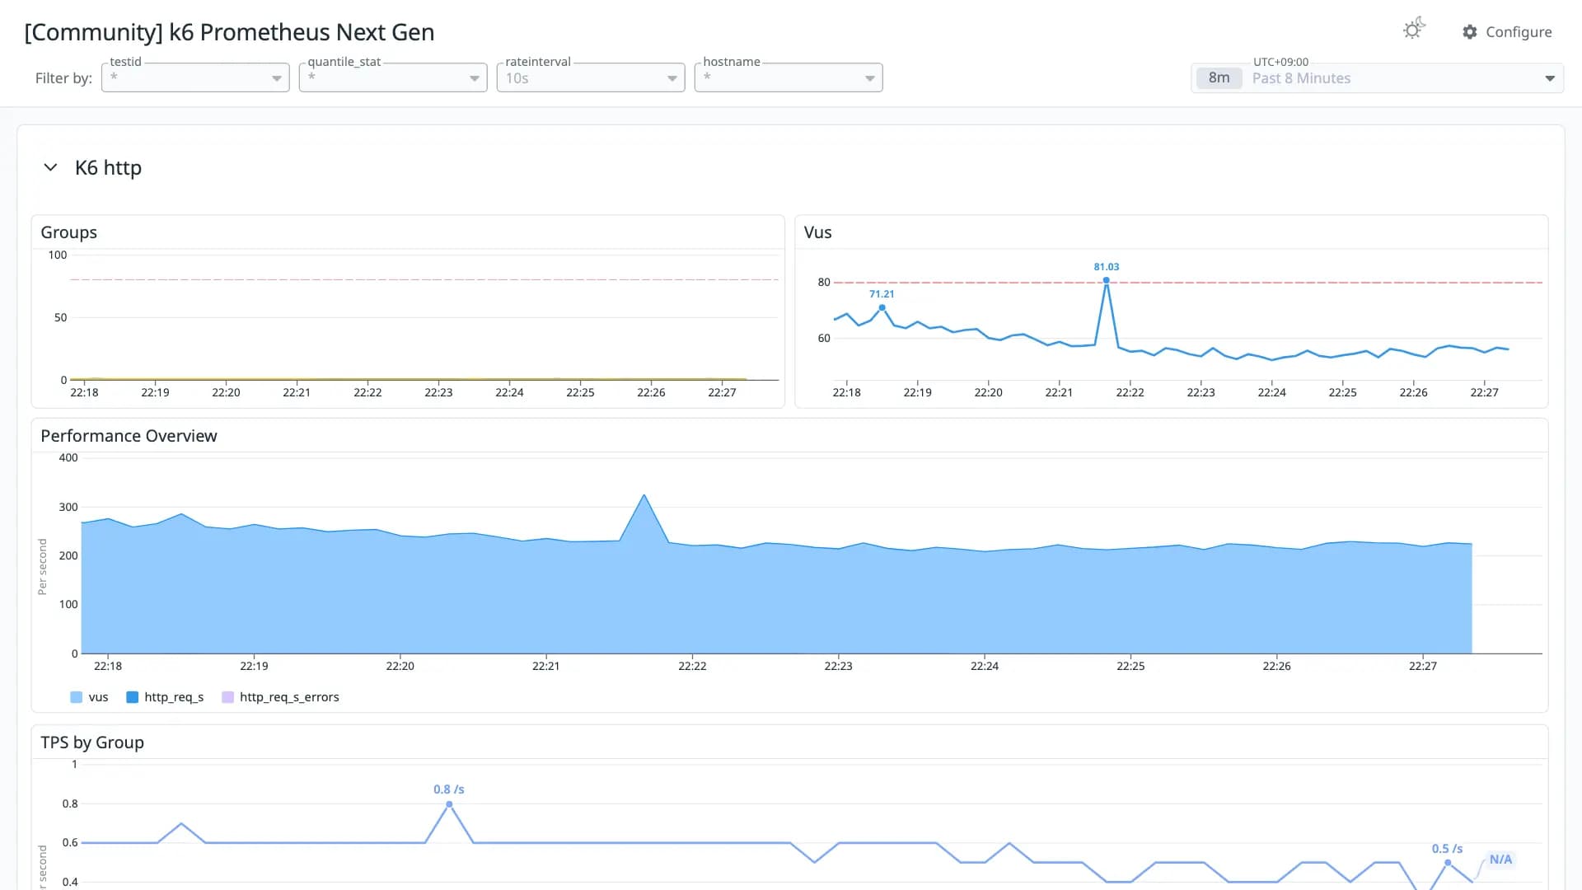This screenshot has height=890, width=1582.
Task: Click the Vus panel title
Action: point(817,232)
